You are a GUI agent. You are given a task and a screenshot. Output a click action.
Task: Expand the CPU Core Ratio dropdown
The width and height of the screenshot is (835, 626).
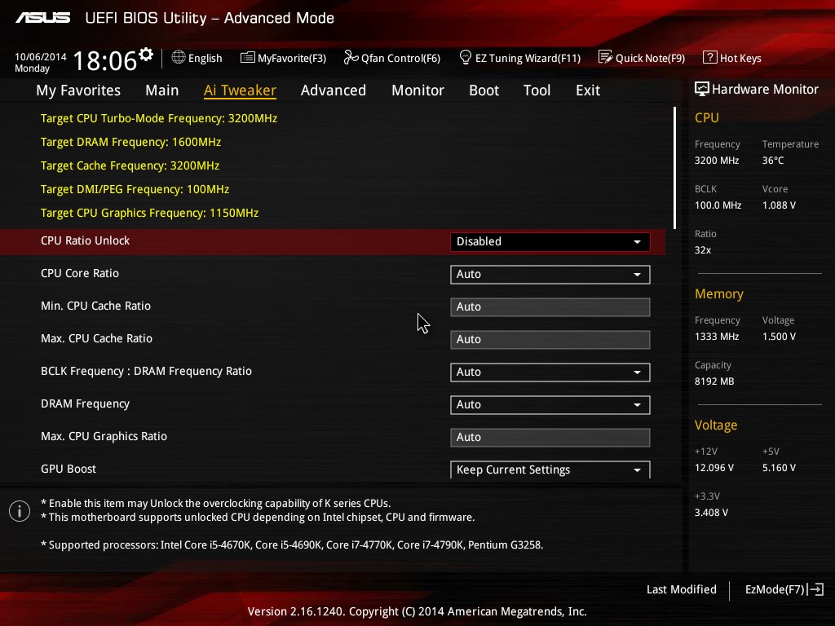(550, 274)
